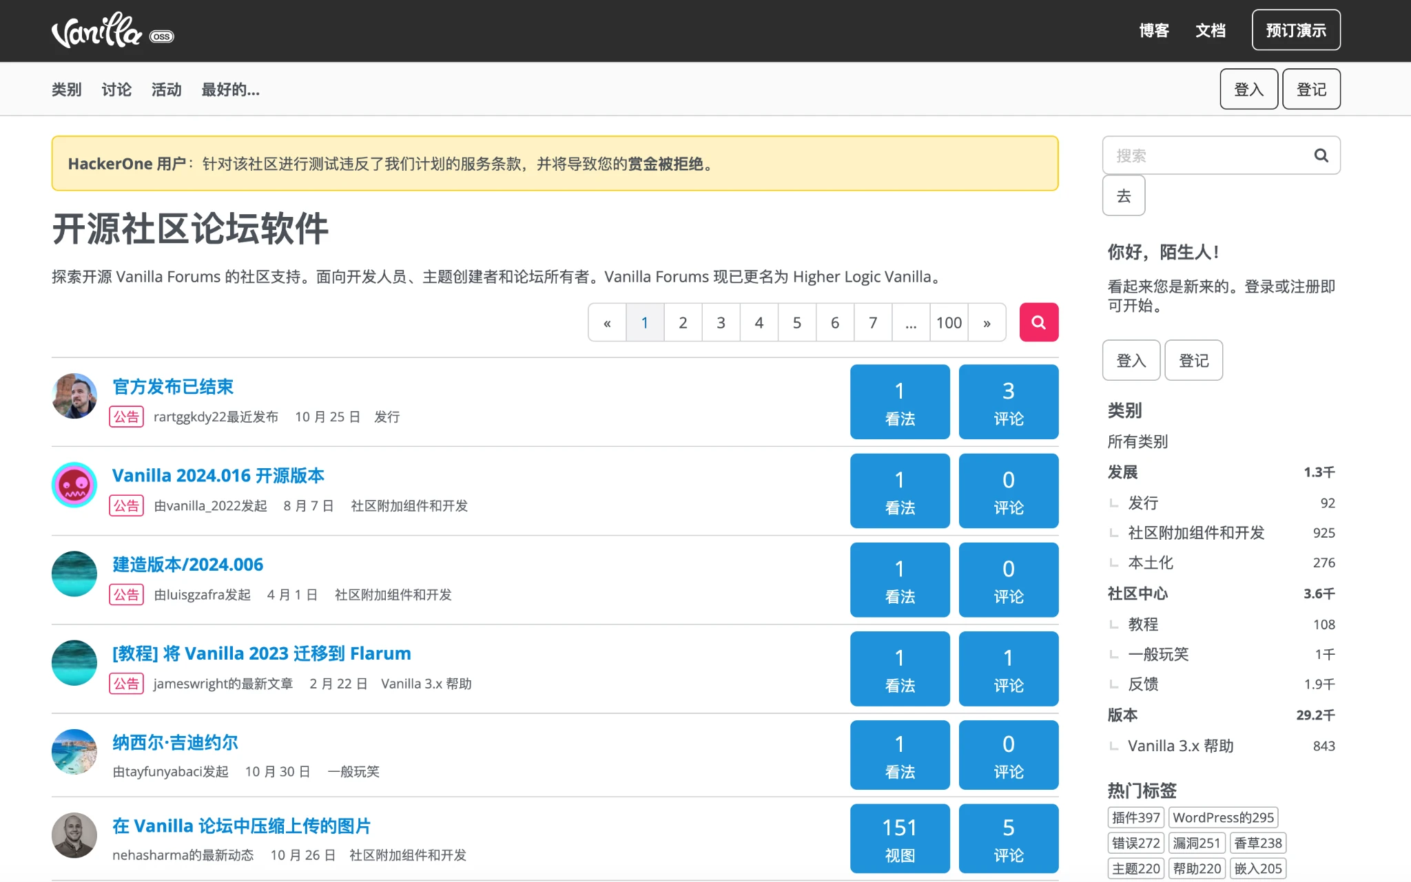
Task: Focus the 搜索 input field
Action: pos(1206,156)
